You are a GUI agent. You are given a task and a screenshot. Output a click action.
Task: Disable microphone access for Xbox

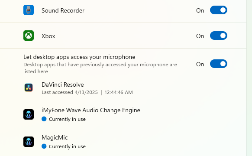[218, 36]
